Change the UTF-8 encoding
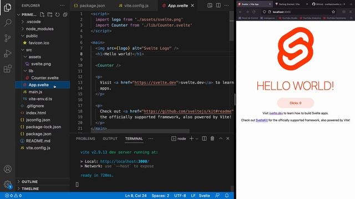Screen dimensions: 355x199 click(180, 196)
